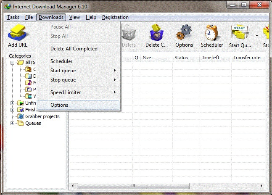Expand the Finished tree node
Screen dimensions: 272x195
tap(12, 110)
